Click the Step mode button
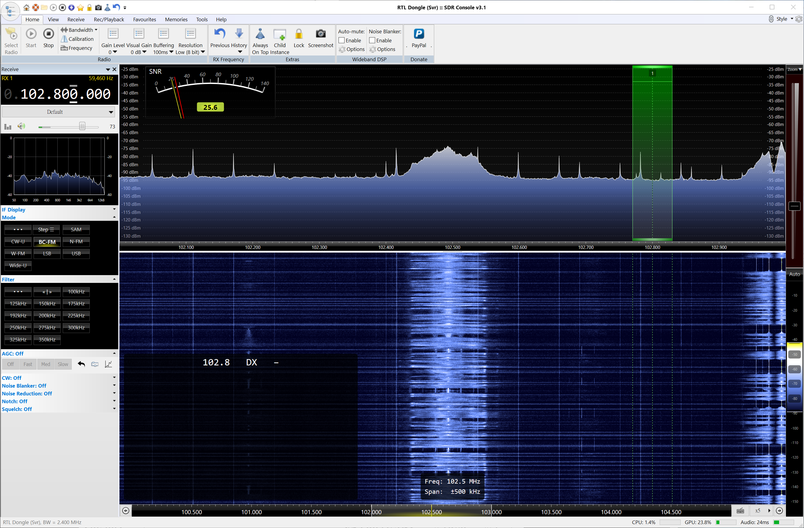The height and width of the screenshot is (528, 804). click(46, 229)
